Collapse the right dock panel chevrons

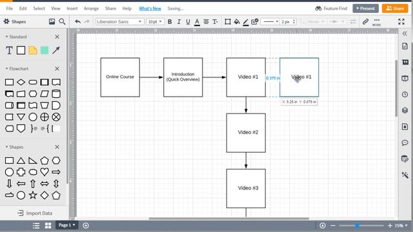405,34
